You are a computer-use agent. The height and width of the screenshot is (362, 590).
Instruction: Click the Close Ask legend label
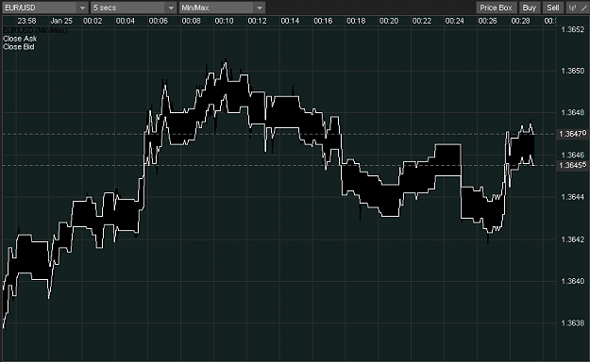pyautogui.click(x=20, y=39)
